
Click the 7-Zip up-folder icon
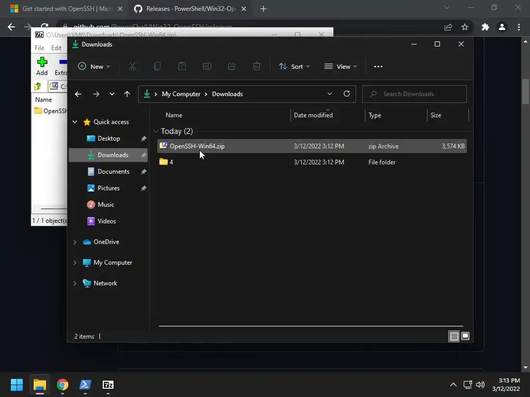pyautogui.click(x=37, y=86)
